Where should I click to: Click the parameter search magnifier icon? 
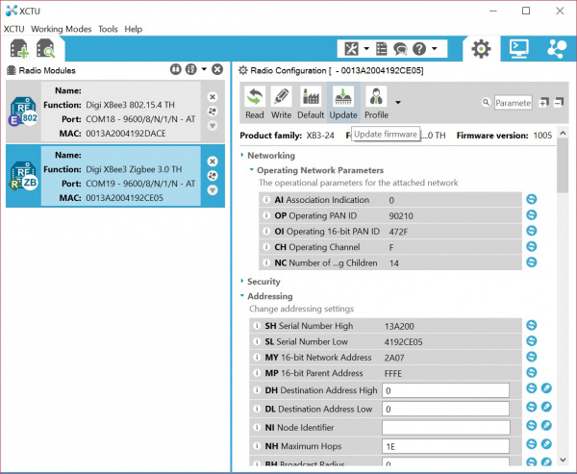[x=486, y=103]
